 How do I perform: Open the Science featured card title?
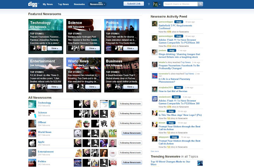pos(75,23)
